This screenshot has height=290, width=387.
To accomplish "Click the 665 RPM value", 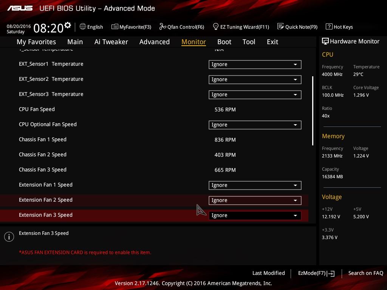I will point(225,170).
